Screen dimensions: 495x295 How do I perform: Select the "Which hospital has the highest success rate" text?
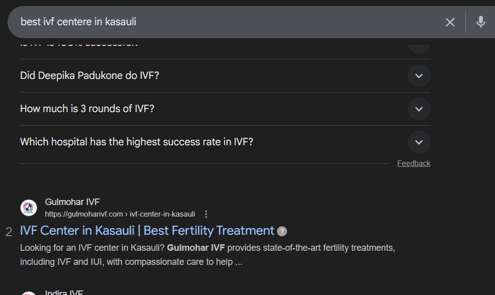click(x=136, y=142)
